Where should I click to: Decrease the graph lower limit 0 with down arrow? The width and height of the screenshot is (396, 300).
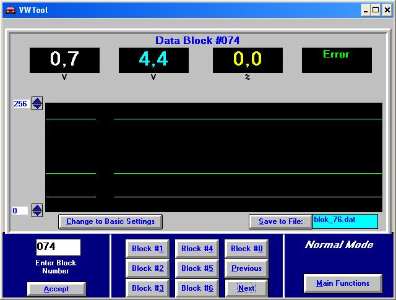37,213
